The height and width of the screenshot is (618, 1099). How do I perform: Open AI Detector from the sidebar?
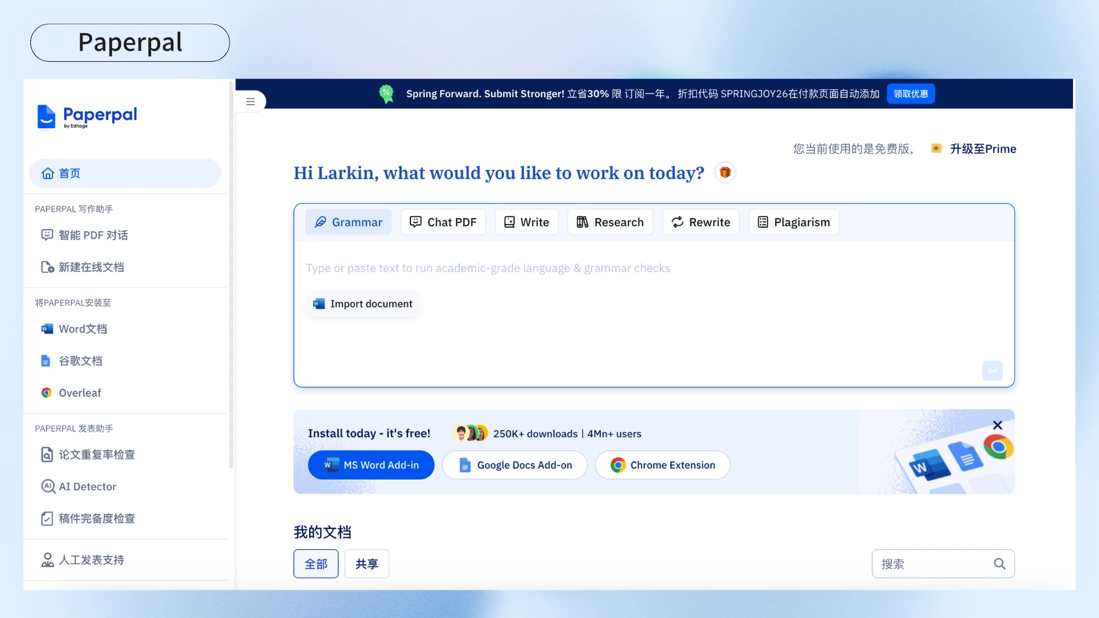[x=87, y=487]
